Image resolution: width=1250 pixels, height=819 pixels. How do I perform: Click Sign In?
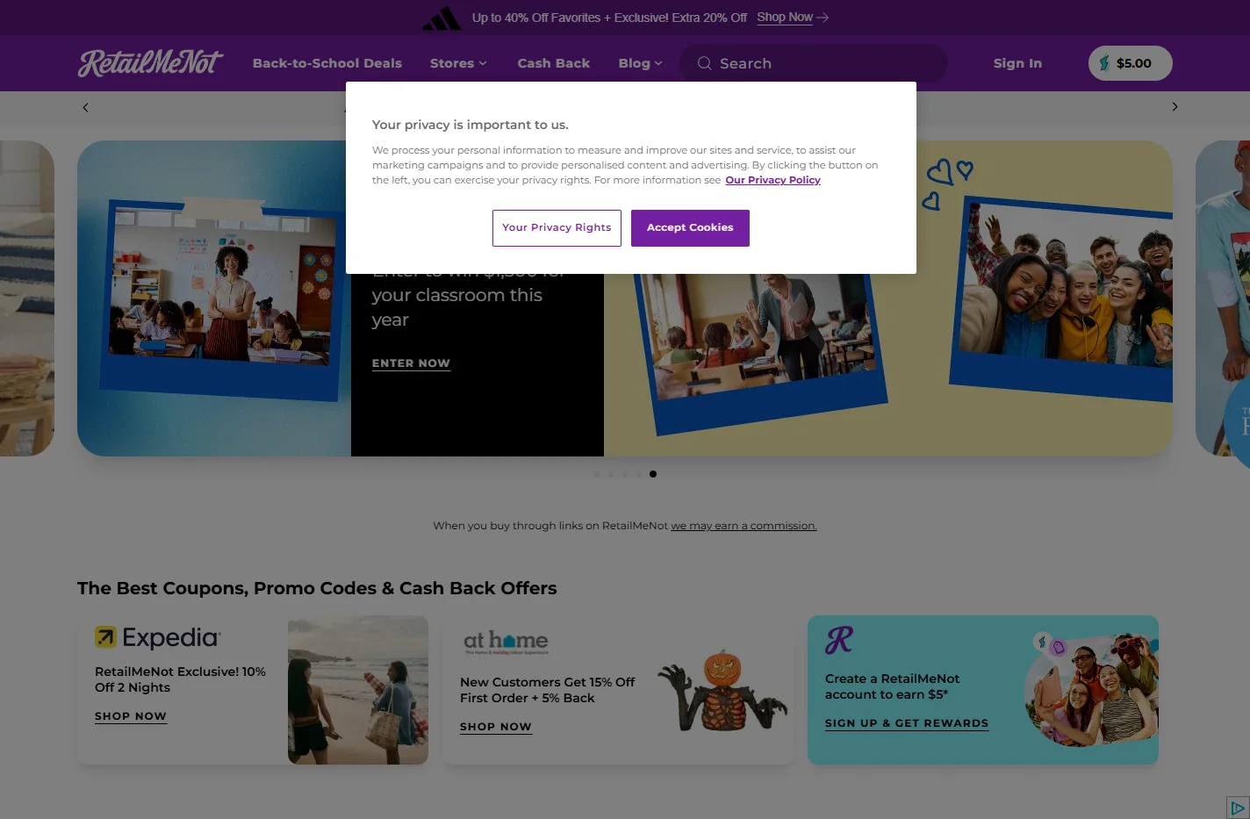pos(1017,63)
